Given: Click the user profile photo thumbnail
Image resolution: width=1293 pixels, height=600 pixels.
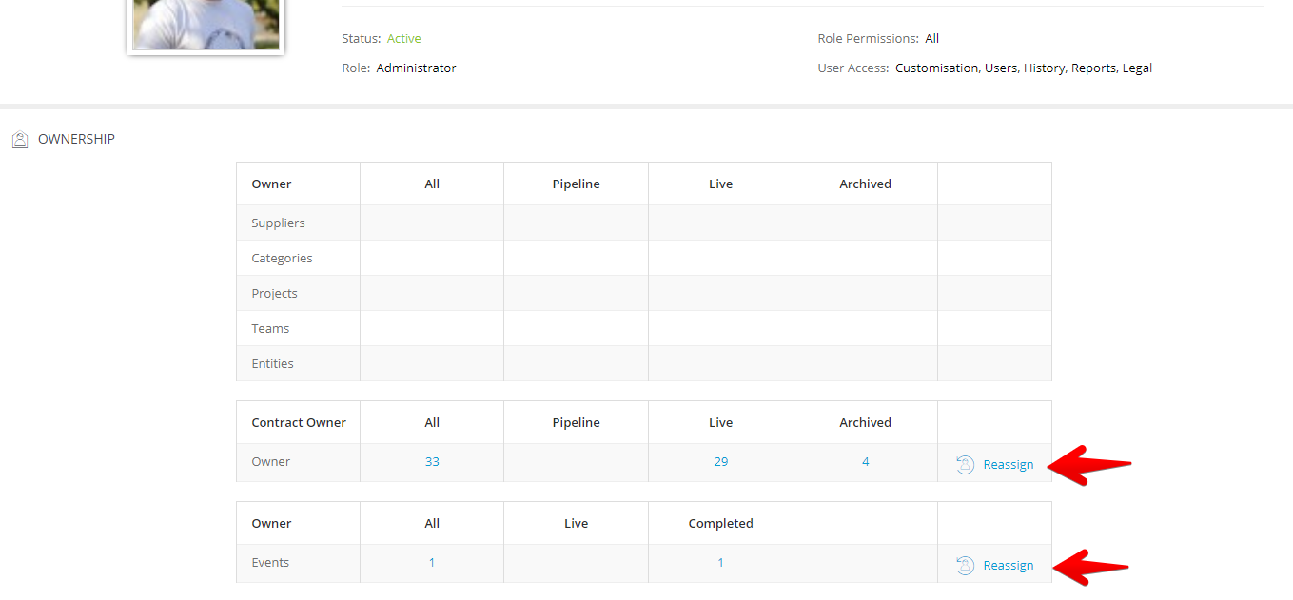Looking at the screenshot, I should (206, 26).
